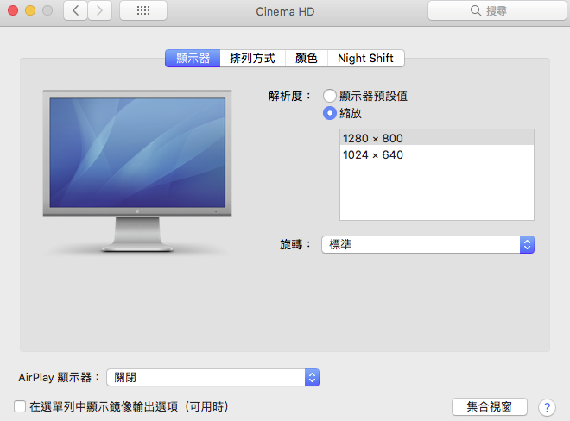Screen dimensions: 570x421
Task: Show all preferences grid icon
Action: (x=143, y=10)
